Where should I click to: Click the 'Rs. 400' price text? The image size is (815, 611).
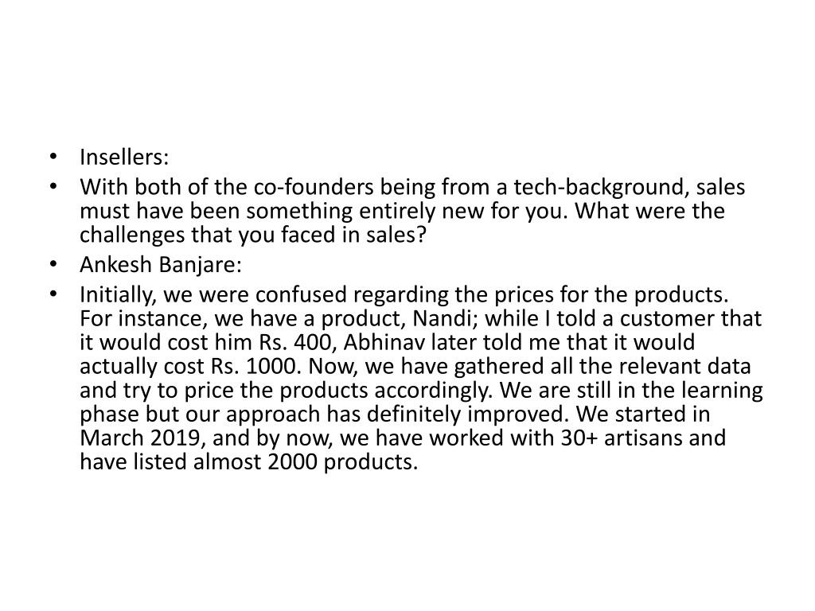[x=294, y=342]
